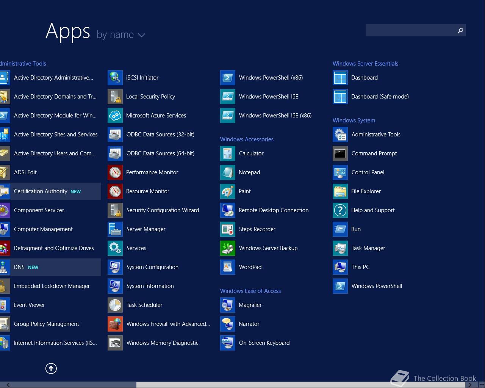Open the This PC icon
Viewport: 485px width, 388px height.
point(340,267)
